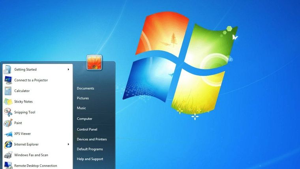
Task: Expand the Internet Explorer jump list arrow
Action: click(68, 144)
